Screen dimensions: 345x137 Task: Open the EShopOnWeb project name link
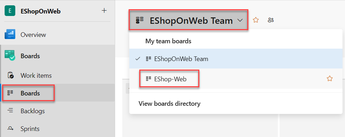click(x=41, y=11)
